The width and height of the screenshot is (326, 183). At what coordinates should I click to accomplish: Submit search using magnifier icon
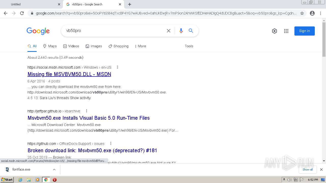tap(191, 31)
